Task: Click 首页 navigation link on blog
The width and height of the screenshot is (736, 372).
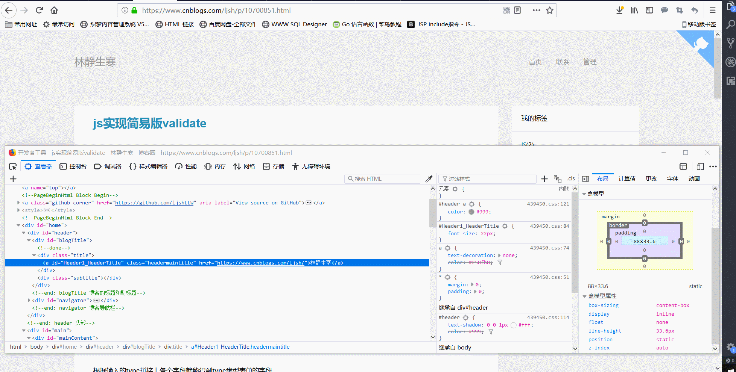Action: click(x=535, y=62)
